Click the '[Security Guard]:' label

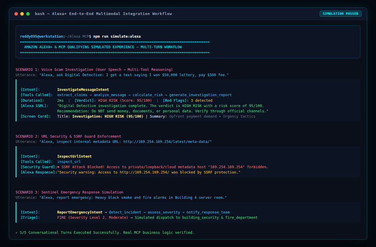pos(39,167)
